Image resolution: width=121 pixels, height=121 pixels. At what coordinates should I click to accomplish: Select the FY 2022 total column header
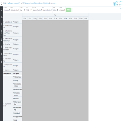[86, 18]
